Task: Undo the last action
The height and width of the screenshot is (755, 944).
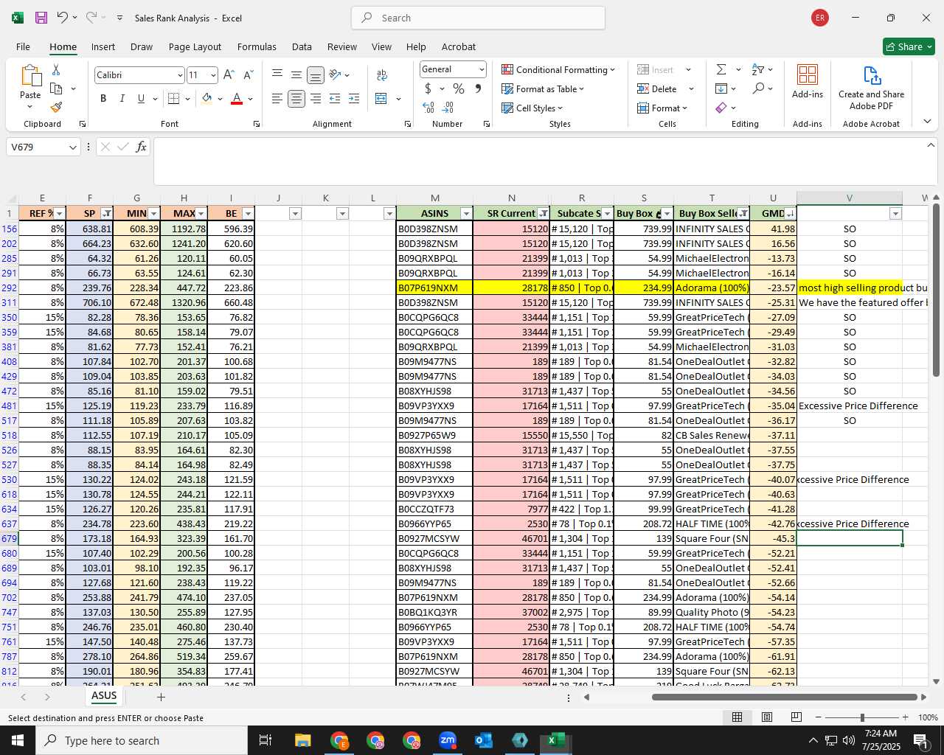Action: pyautogui.click(x=63, y=18)
